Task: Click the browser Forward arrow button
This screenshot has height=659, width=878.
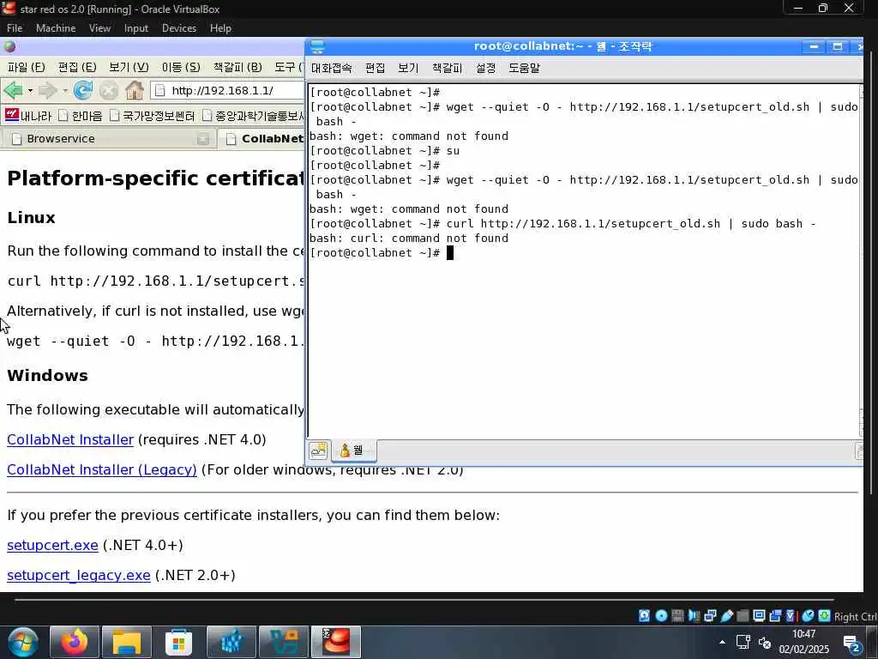Action: click(48, 90)
